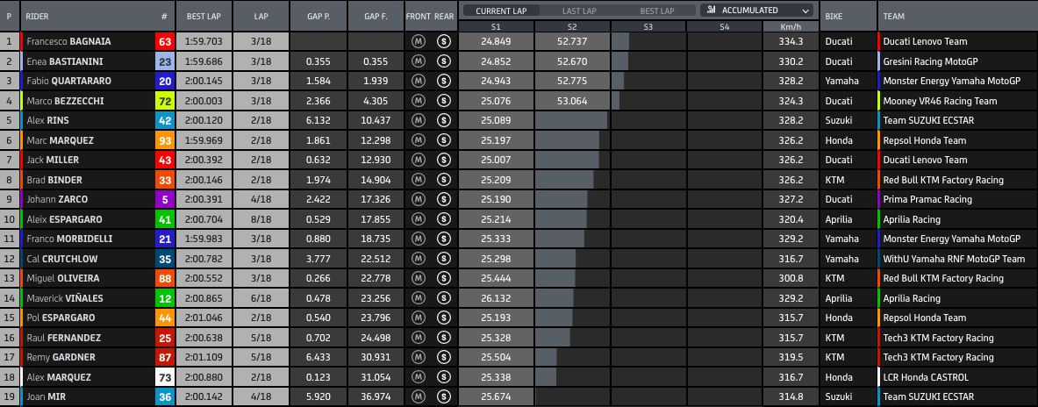Click Joan Mir's rear tyre S icon
Screen dimensions: 1038x407
pos(443,397)
